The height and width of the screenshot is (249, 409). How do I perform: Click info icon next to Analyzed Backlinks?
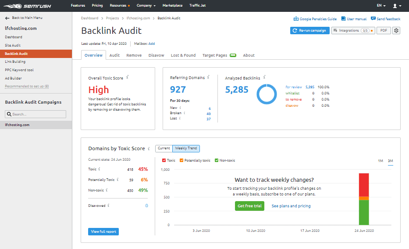(x=264, y=77)
